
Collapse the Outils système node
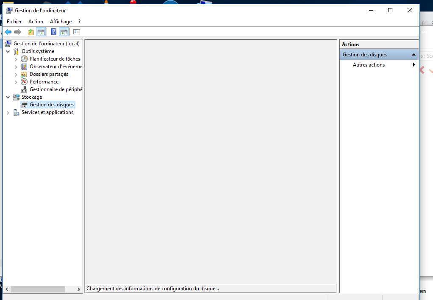[x=8, y=51]
